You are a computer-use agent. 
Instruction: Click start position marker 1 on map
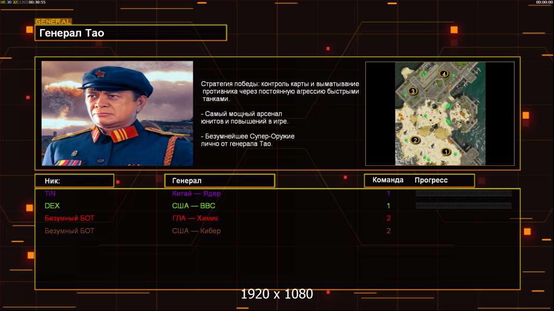click(x=446, y=152)
